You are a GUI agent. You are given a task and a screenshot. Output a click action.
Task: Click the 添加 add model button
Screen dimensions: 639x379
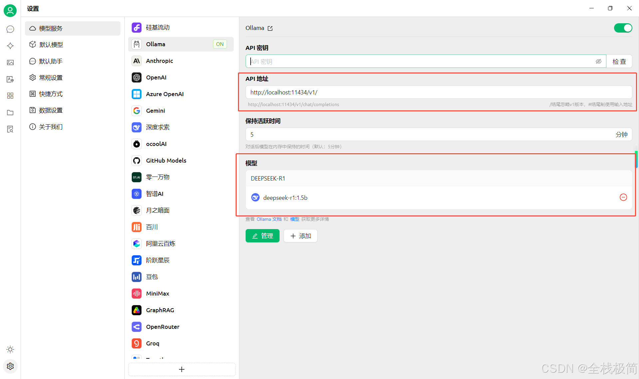pos(300,236)
